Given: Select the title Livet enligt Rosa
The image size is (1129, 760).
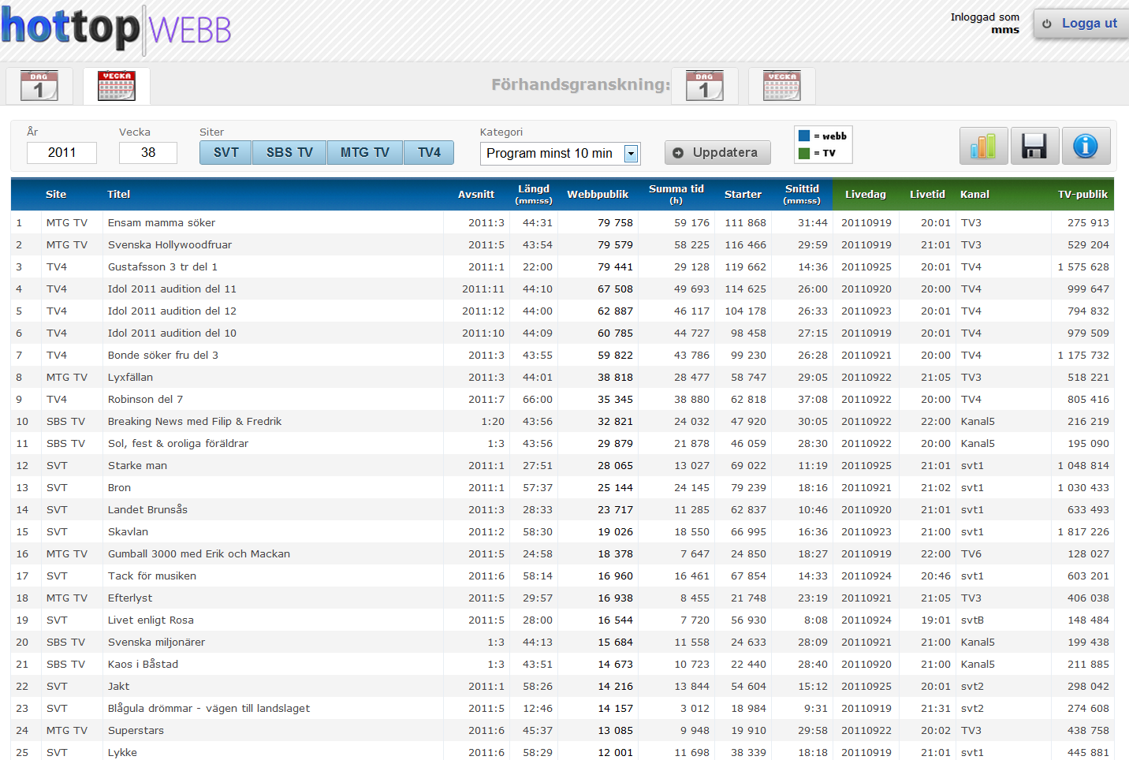Looking at the screenshot, I should pos(151,620).
